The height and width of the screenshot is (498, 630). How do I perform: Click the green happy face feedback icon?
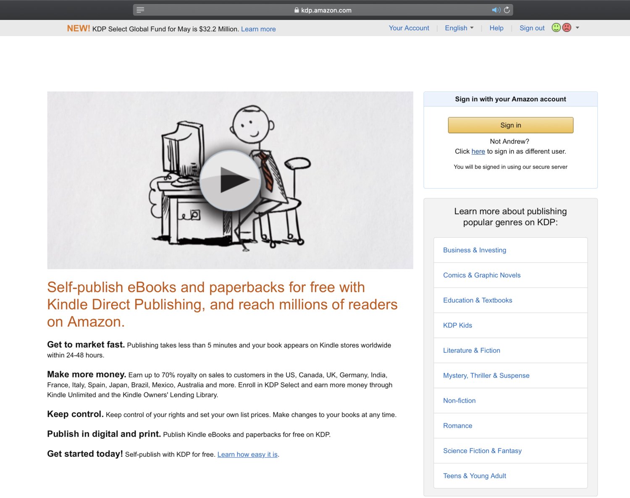tap(556, 28)
